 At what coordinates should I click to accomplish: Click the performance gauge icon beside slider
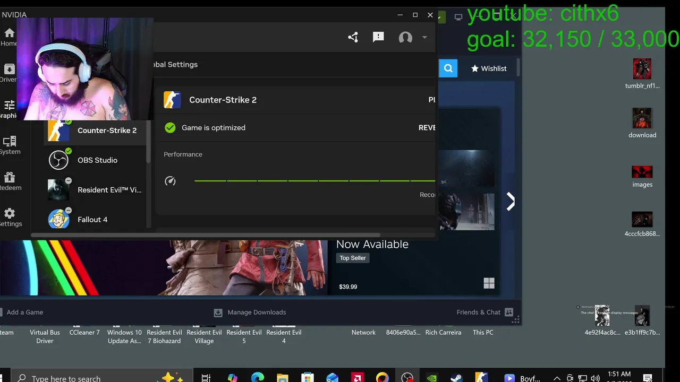[x=170, y=181]
